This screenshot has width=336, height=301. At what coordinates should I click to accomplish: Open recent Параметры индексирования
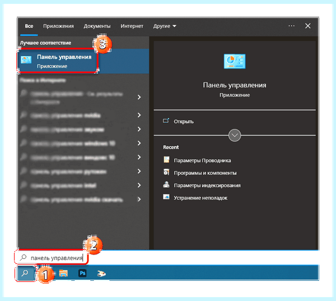coord(207,186)
